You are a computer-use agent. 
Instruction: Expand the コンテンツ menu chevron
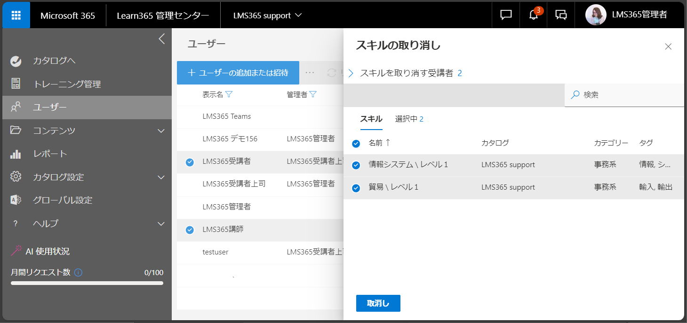tap(161, 131)
